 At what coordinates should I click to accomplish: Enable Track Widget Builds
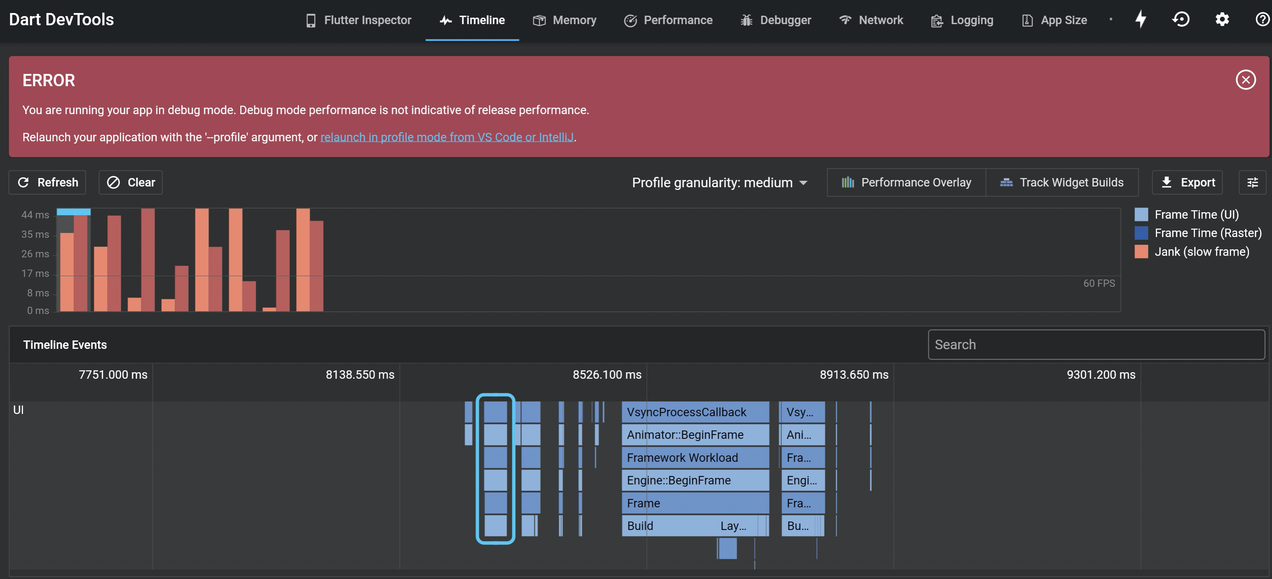1062,182
